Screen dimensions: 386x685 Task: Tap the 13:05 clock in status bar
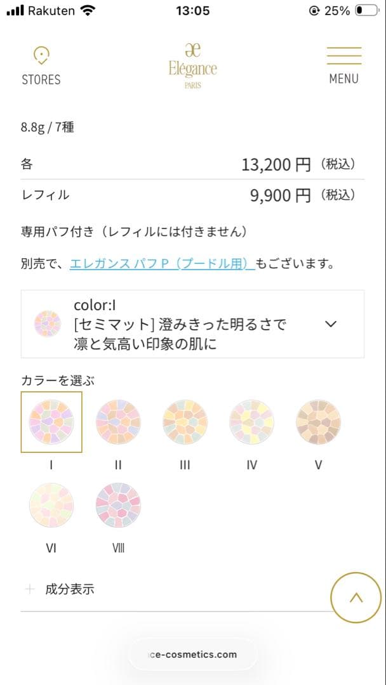pyautogui.click(x=193, y=10)
